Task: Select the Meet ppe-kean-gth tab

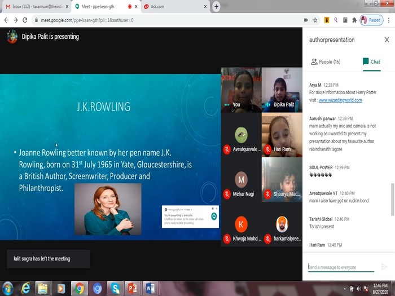Action: 106,7
